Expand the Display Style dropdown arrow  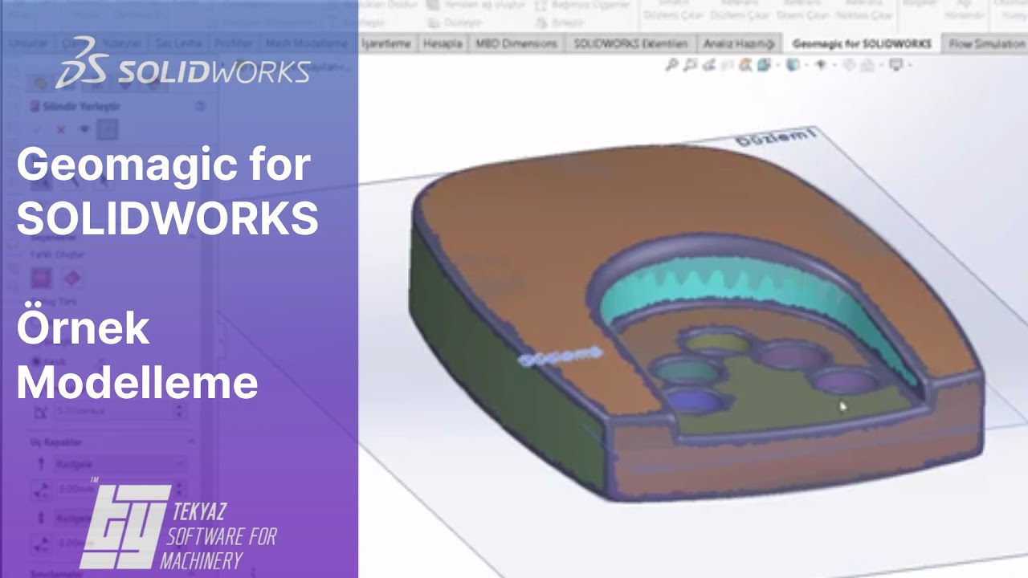pos(806,68)
